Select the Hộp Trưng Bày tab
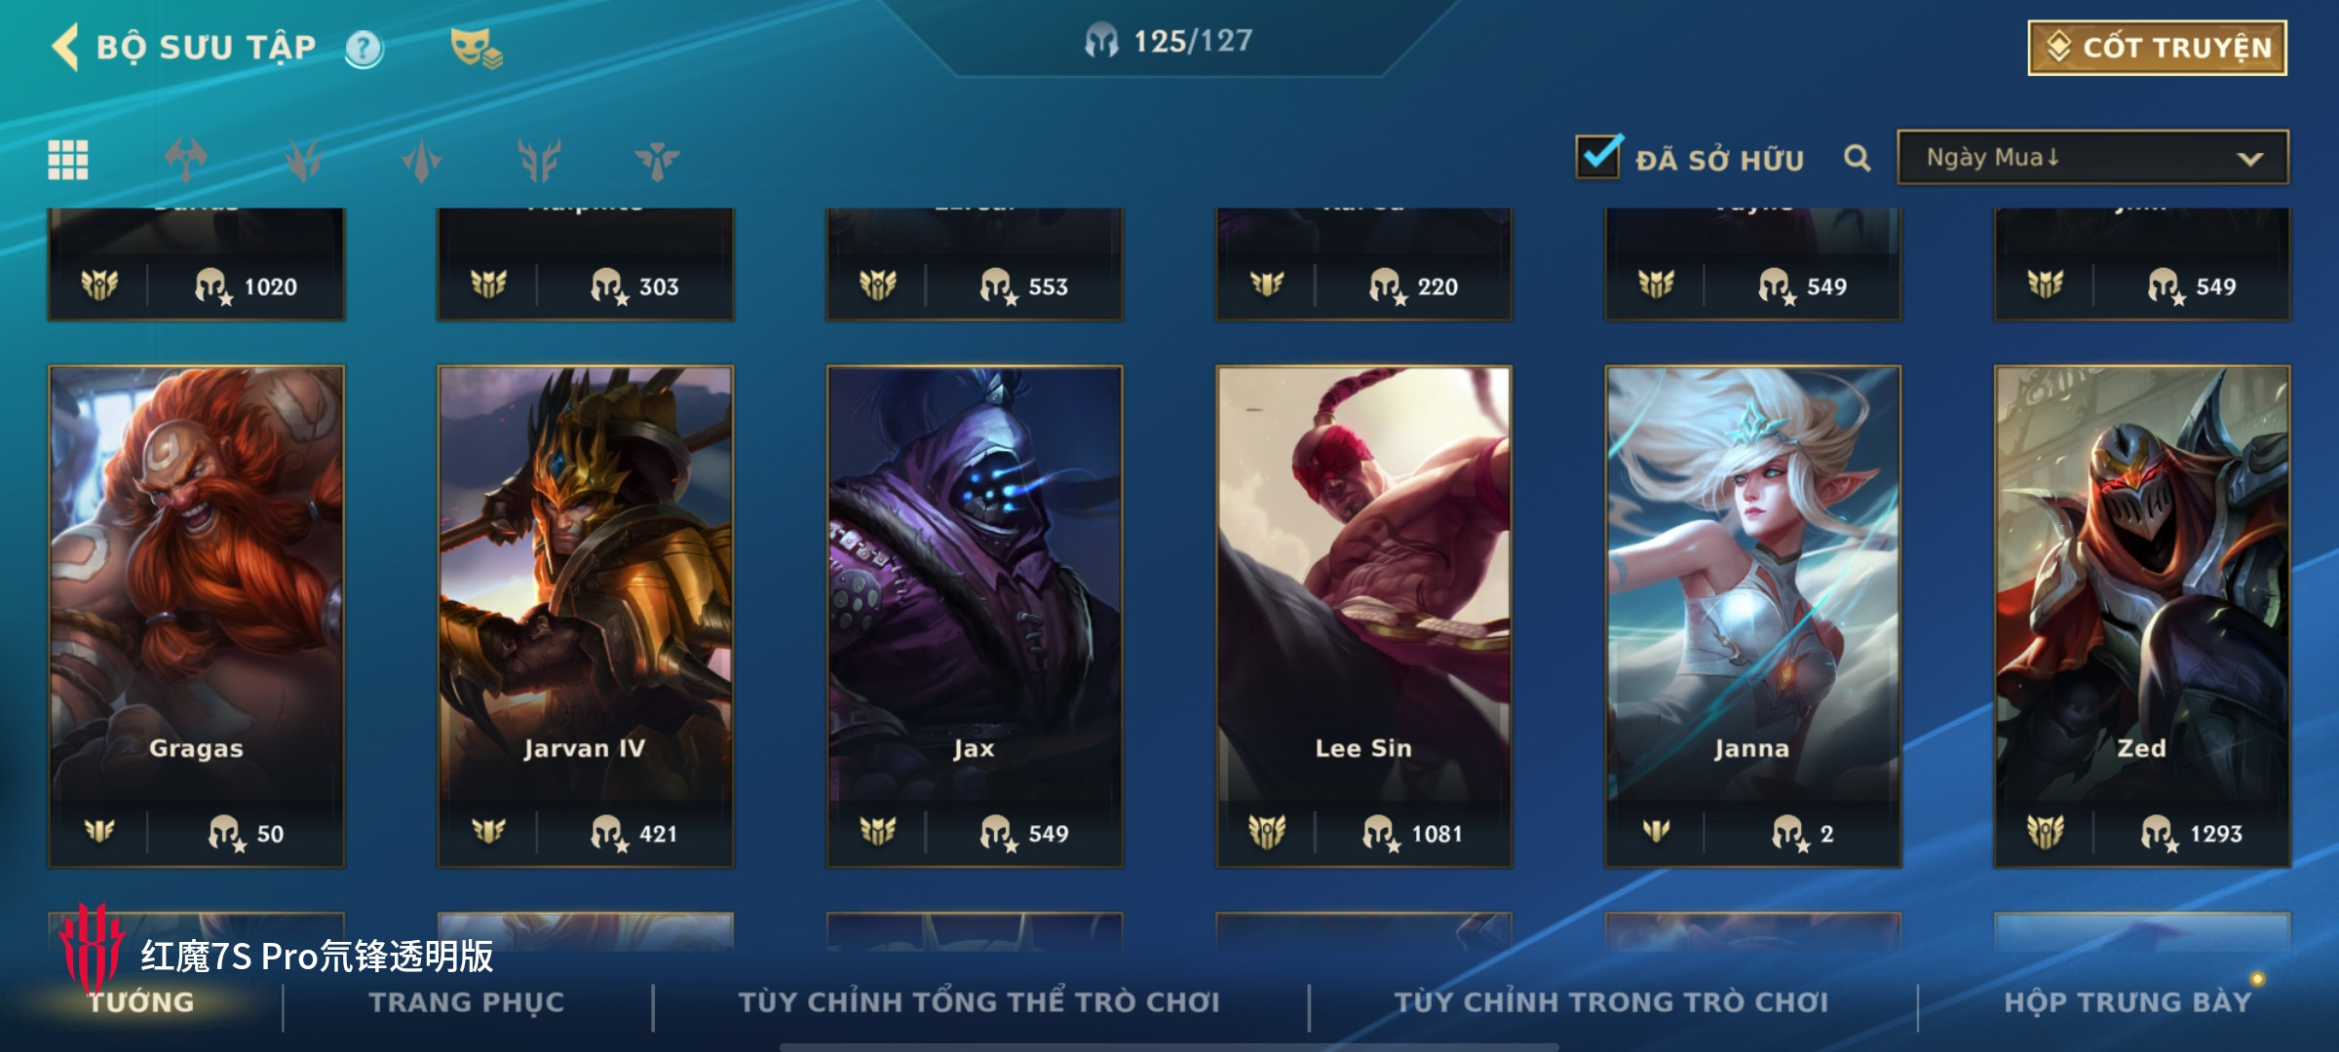 2128,1002
